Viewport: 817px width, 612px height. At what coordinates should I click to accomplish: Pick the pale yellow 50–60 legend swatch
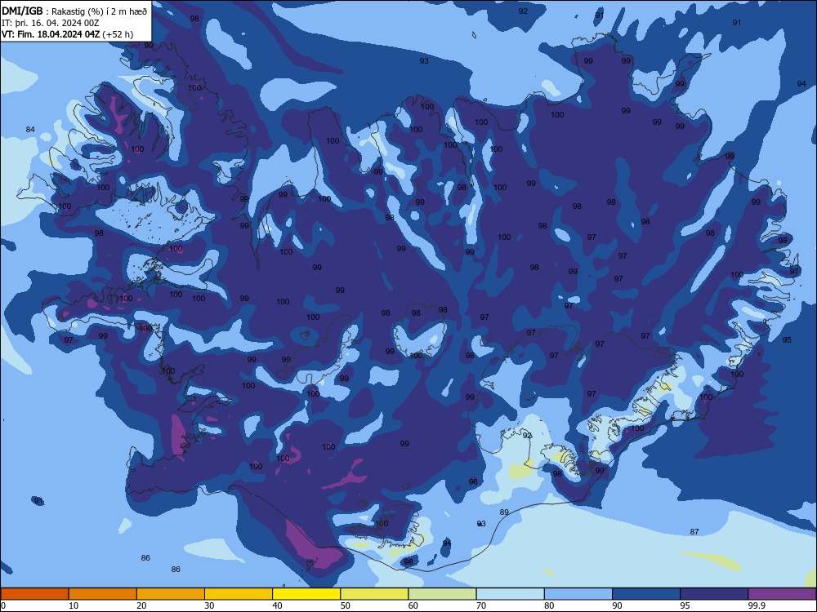pyautogui.click(x=375, y=594)
